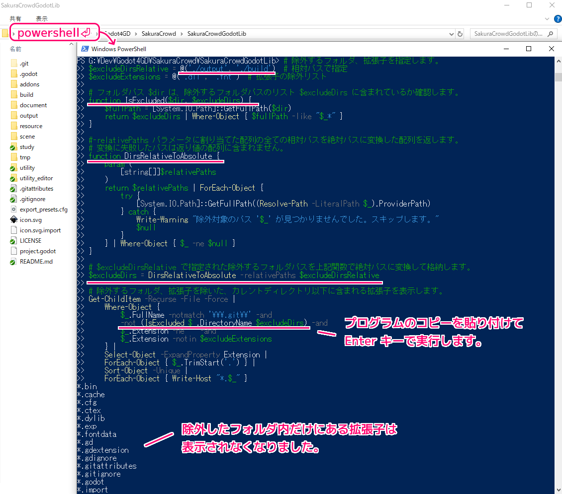The height and width of the screenshot is (494, 562).
Task: Select the export_presets.cfg gear file icon
Action: [14, 210]
